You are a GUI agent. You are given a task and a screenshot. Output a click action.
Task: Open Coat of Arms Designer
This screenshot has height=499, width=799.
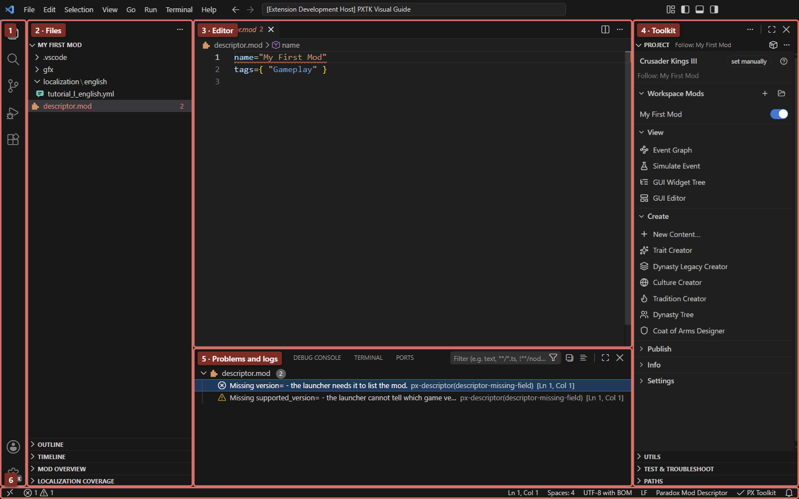(x=689, y=330)
